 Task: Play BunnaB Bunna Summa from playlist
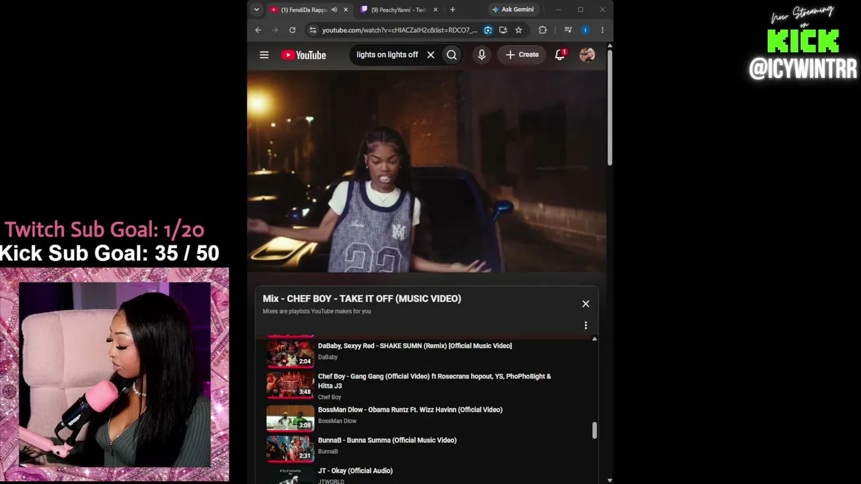click(x=387, y=440)
